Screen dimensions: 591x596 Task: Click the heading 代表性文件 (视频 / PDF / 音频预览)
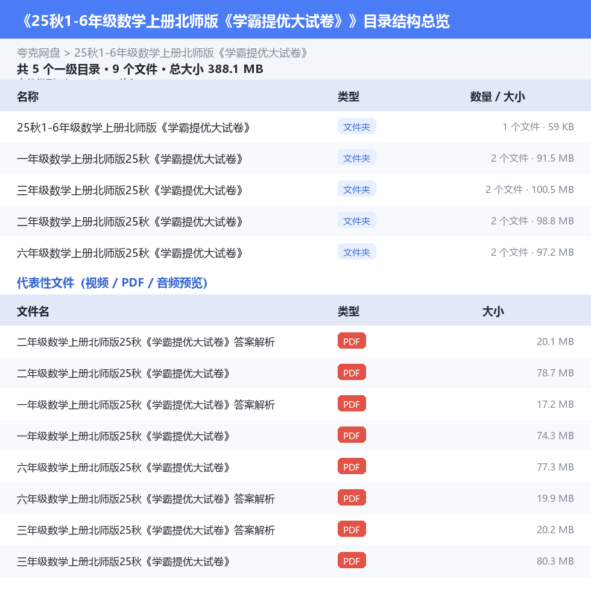click(112, 283)
